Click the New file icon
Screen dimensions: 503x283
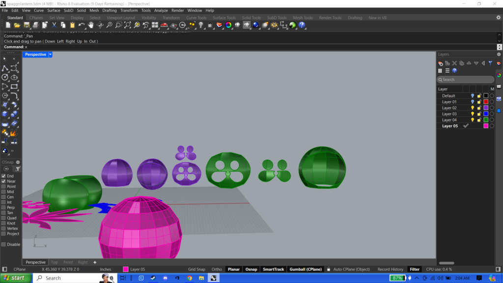pos(8,25)
